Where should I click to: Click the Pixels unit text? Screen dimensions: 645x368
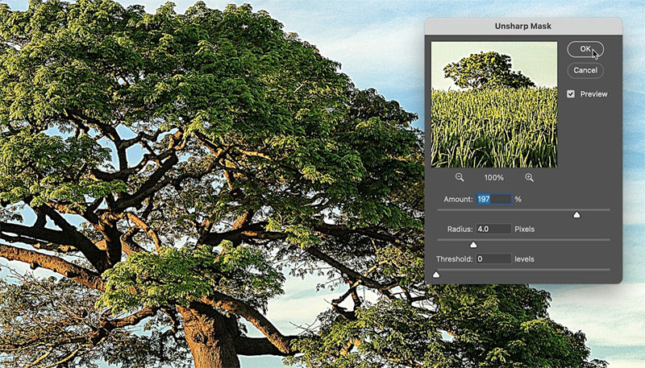click(x=525, y=229)
